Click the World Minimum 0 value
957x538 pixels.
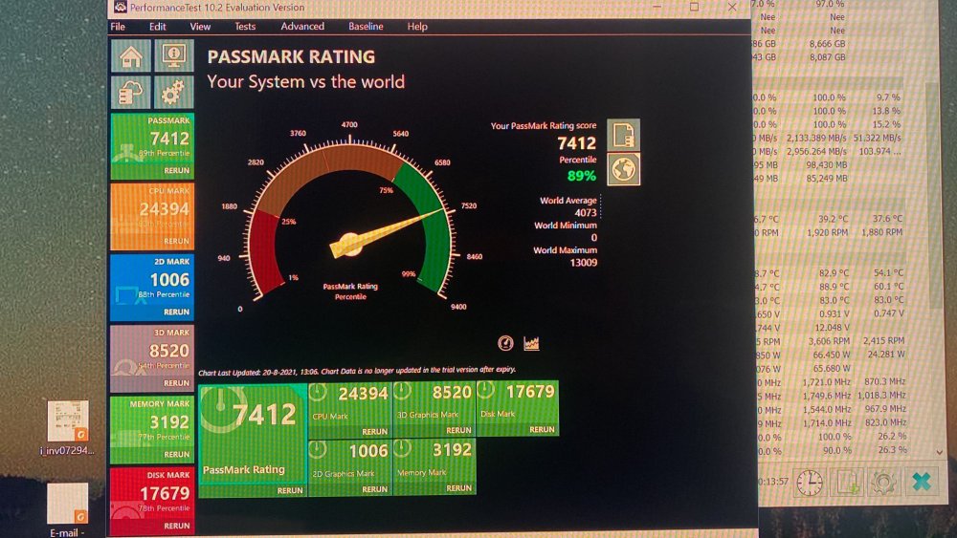coord(594,238)
